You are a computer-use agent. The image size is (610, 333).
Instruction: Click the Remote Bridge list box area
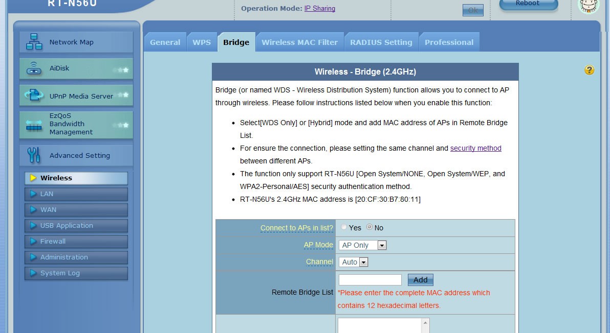pyautogui.click(x=380, y=325)
